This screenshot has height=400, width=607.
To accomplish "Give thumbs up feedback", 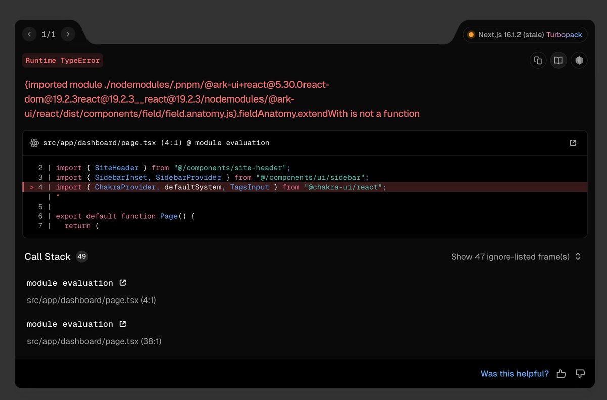I will pyautogui.click(x=561, y=374).
